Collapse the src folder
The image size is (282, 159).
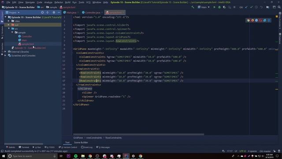(x=9, y=28)
